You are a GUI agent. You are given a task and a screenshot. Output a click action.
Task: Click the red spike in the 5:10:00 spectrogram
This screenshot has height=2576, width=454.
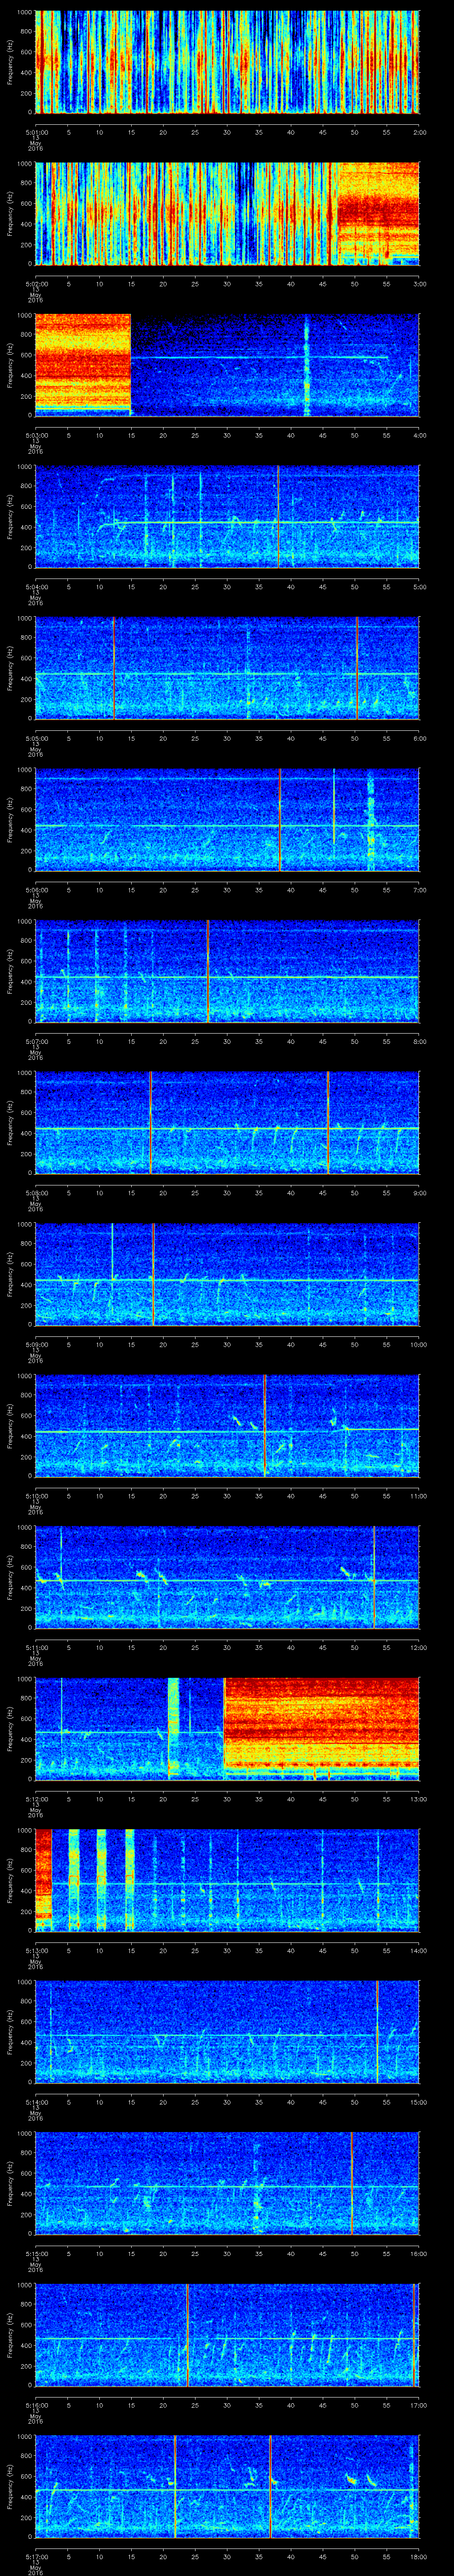264,1426
